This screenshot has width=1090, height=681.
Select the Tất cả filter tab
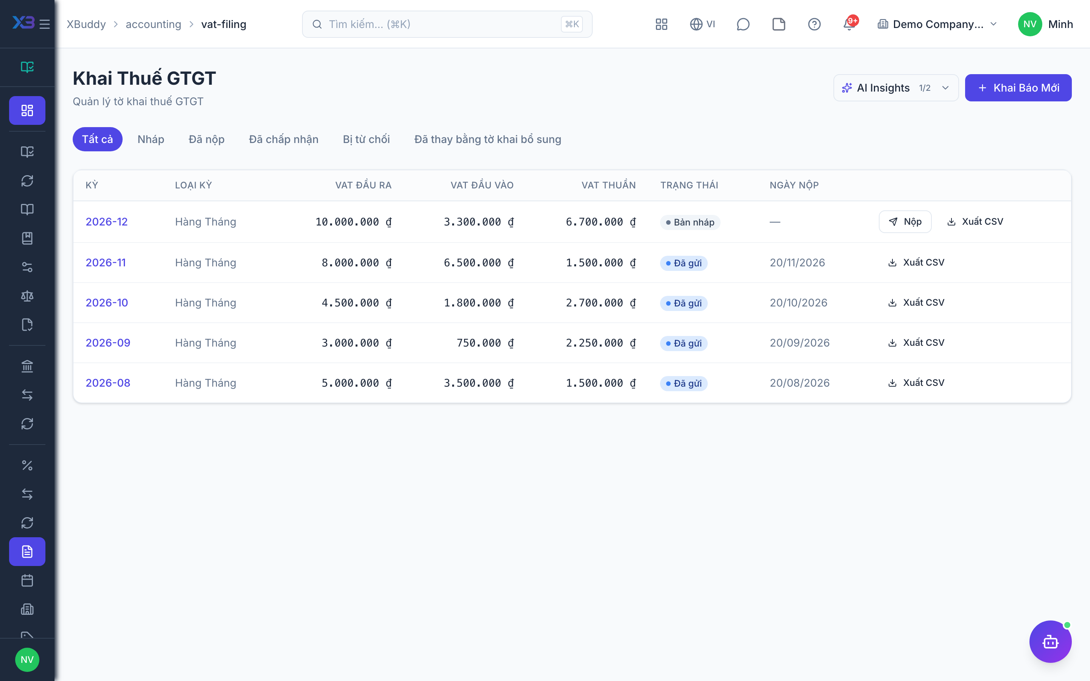pyautogui.click(x=97, y=139)
